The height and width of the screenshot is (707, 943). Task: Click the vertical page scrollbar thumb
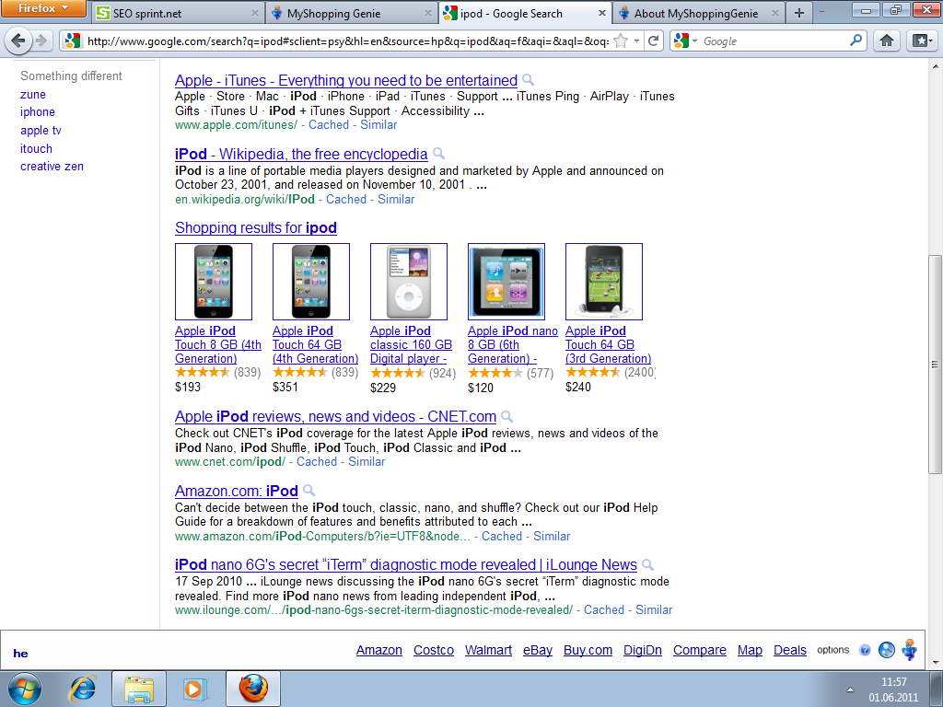(935, 365)
